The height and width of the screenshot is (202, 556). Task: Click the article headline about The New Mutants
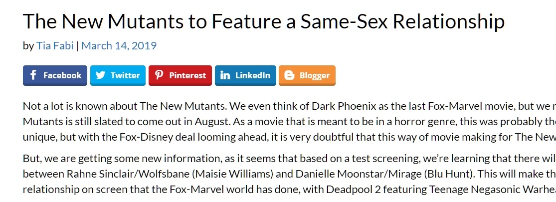coord(264,21)
